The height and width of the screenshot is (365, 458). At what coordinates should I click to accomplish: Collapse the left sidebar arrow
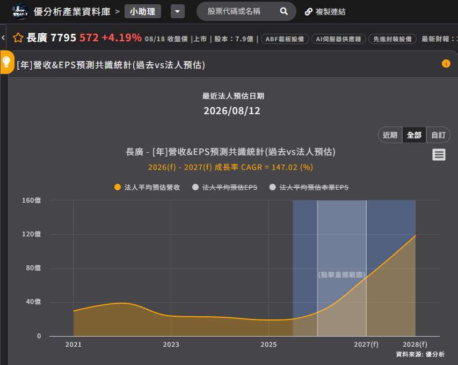tap(3, 38)
